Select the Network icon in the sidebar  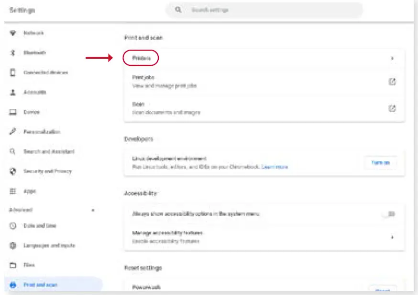click(x=12, y=33)
